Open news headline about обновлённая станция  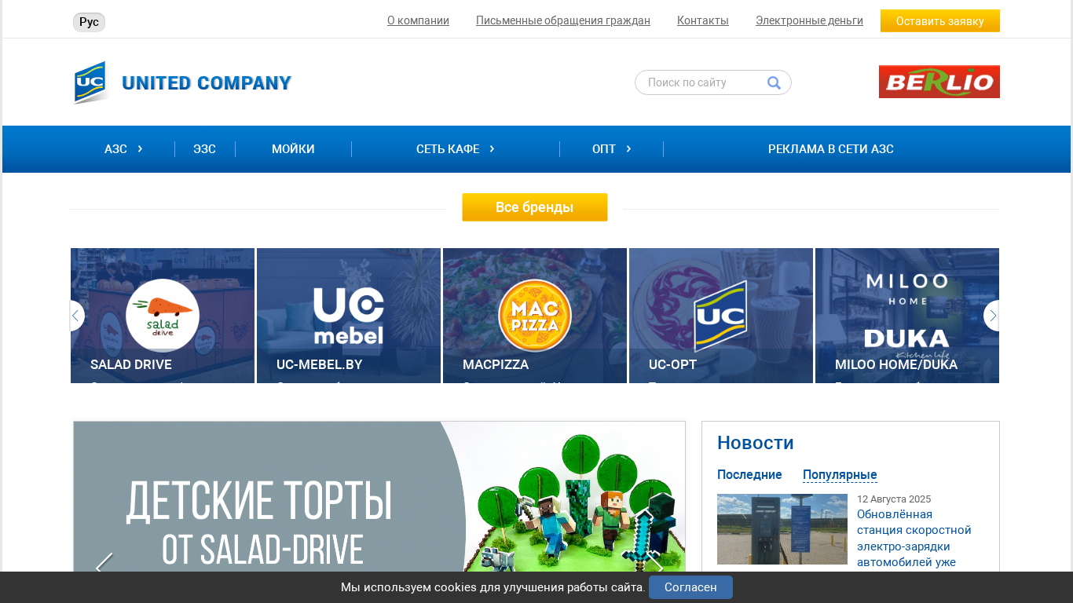(914, 538)
